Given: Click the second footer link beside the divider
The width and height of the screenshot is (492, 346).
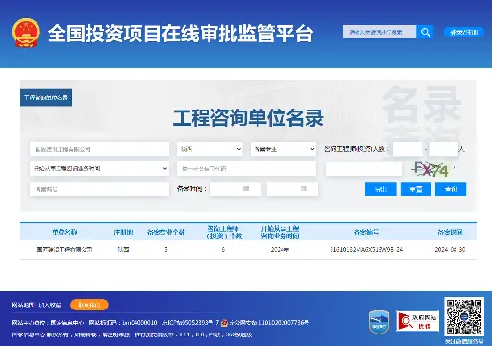Looking at the screenshot, I should [50, 305].
